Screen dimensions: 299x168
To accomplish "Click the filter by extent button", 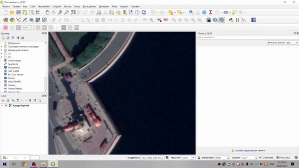I will click(276, 42).
